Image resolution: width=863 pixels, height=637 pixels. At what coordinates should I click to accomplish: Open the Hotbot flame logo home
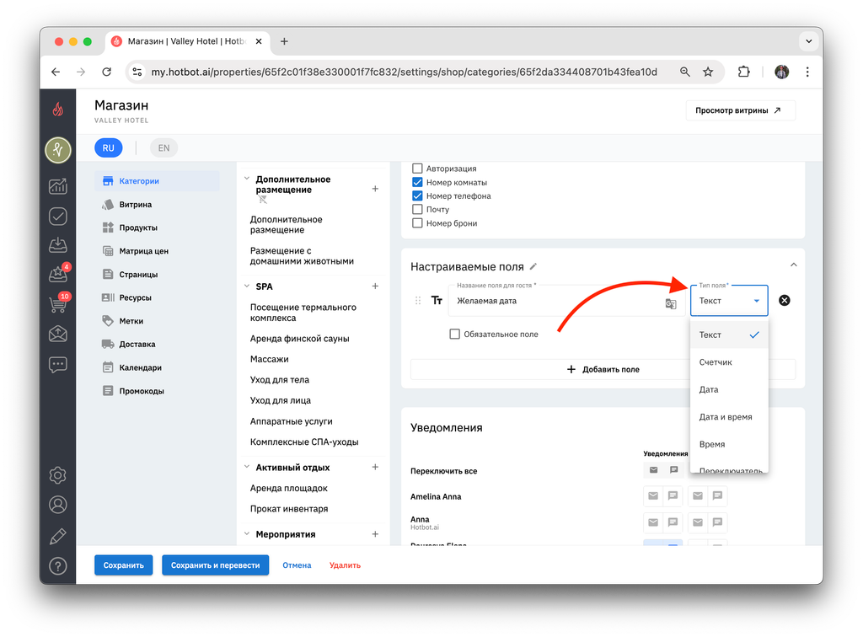pos(58,110)
